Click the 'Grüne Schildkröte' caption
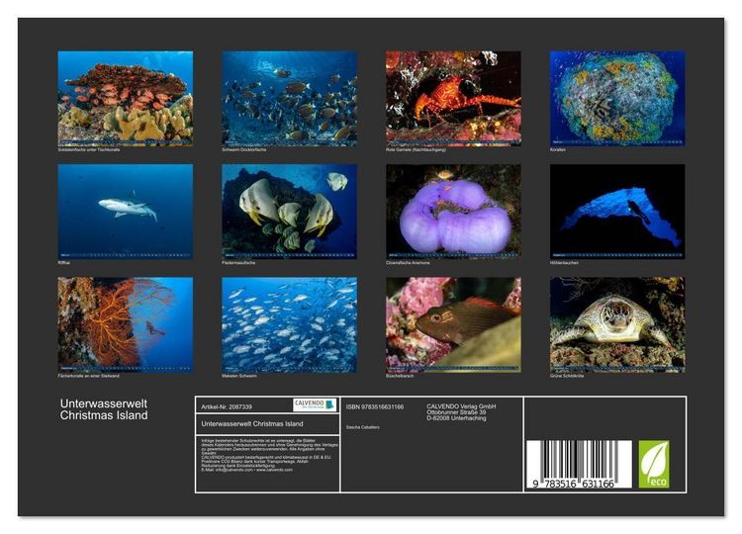742x534 pixels. pos(567,376)
